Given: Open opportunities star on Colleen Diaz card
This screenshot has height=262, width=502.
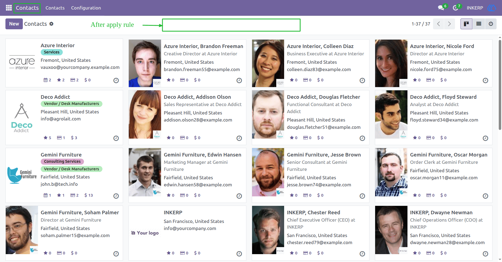Looking at the screenshot, I should pyautogui.click(x=292, y=80).
